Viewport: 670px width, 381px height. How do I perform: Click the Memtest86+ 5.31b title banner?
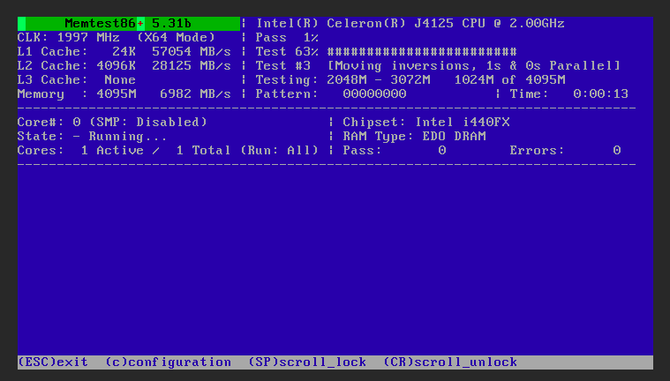(129, 24)
